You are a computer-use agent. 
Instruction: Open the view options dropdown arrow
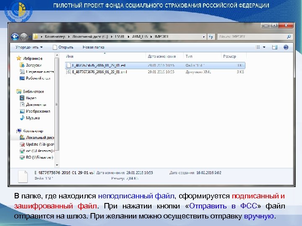264,47
